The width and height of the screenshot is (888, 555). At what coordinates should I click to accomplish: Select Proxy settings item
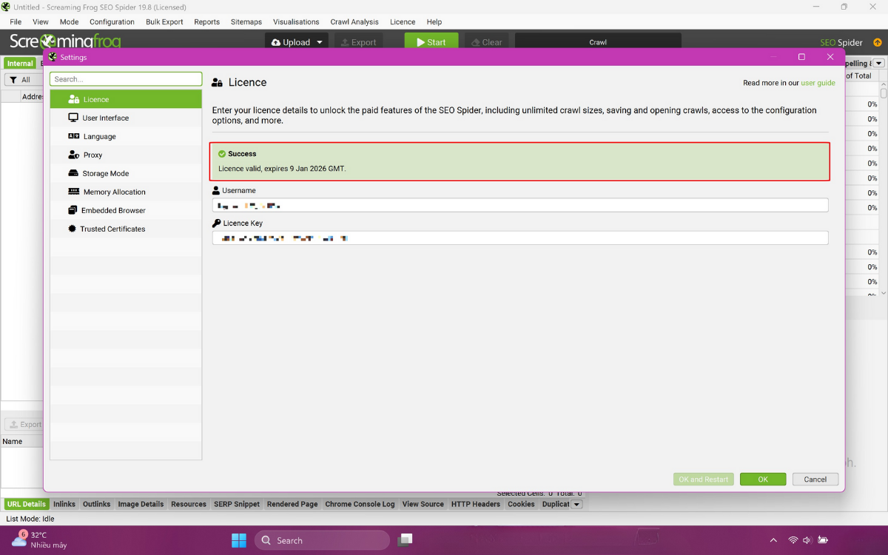click(x=92, y=155)
